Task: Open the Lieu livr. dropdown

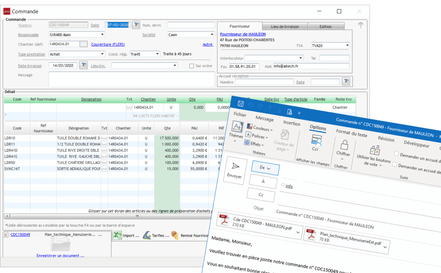Action: [x=175, y=66]
